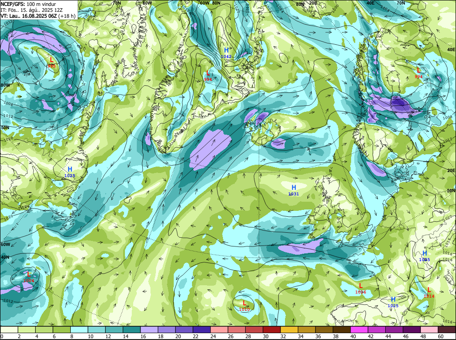This screenshot has height=340, width=456.
Task: Pick the legend swatch between 42 and 44
Action: click(377, 330)
